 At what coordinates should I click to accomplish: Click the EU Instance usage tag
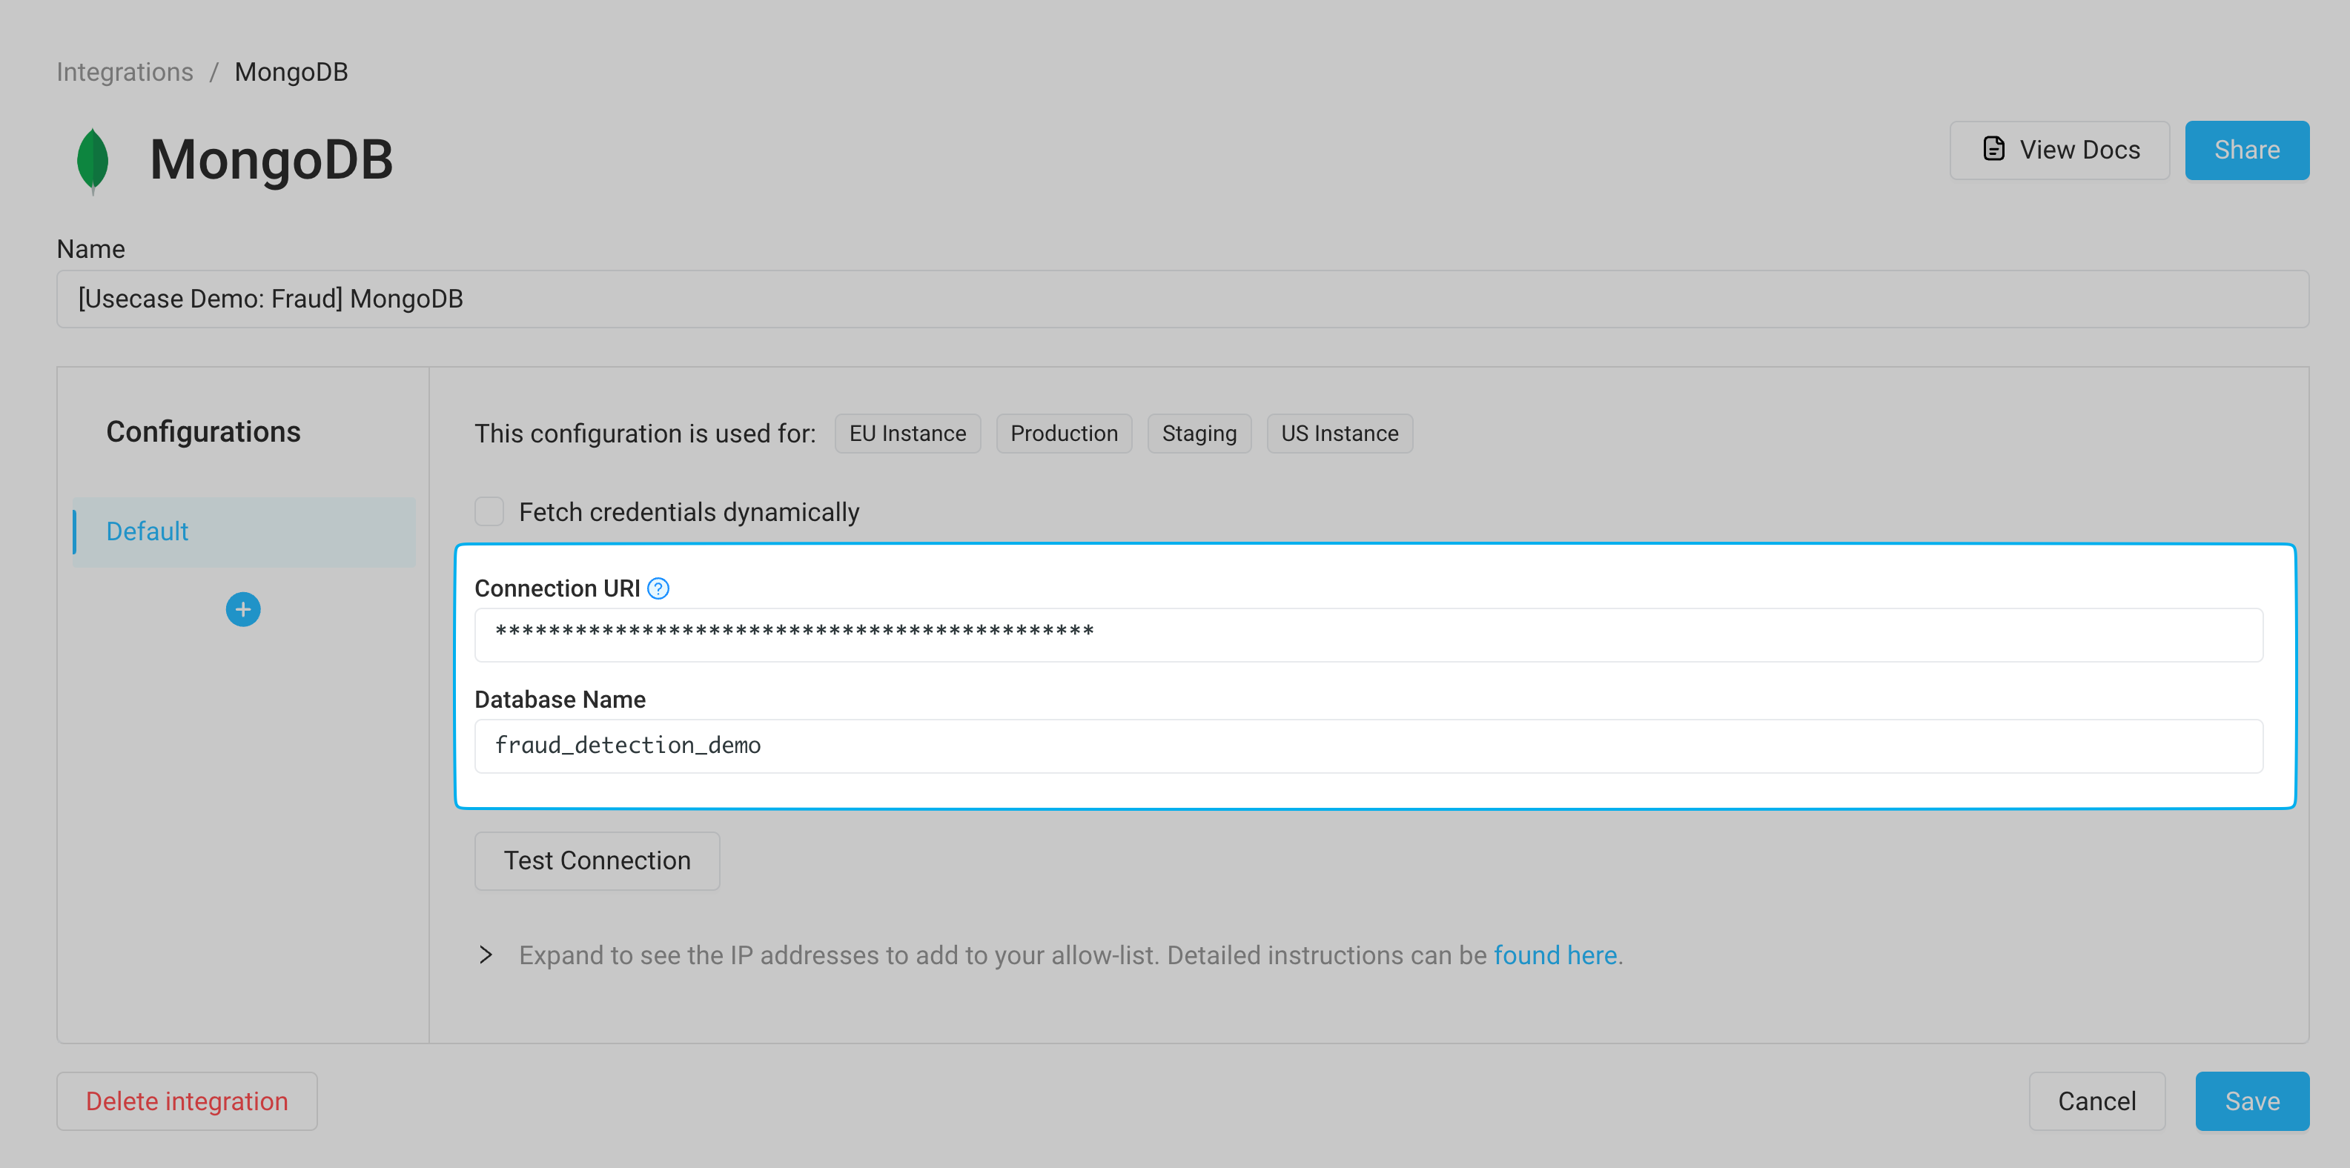tap(907, 433)
